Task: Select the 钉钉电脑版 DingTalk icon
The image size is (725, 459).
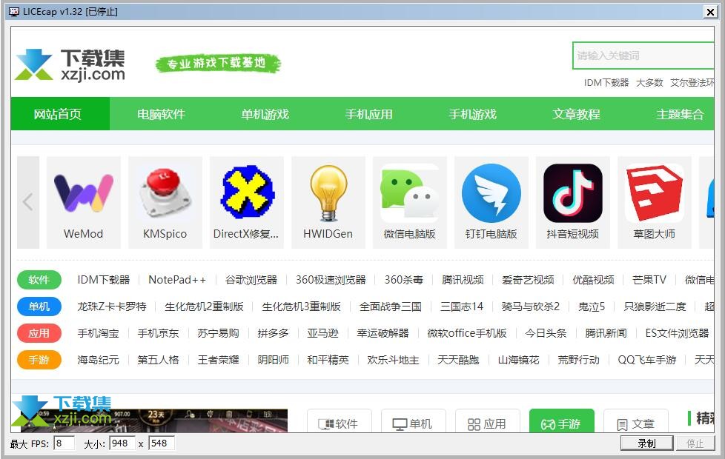Action: tap(491, 193)
